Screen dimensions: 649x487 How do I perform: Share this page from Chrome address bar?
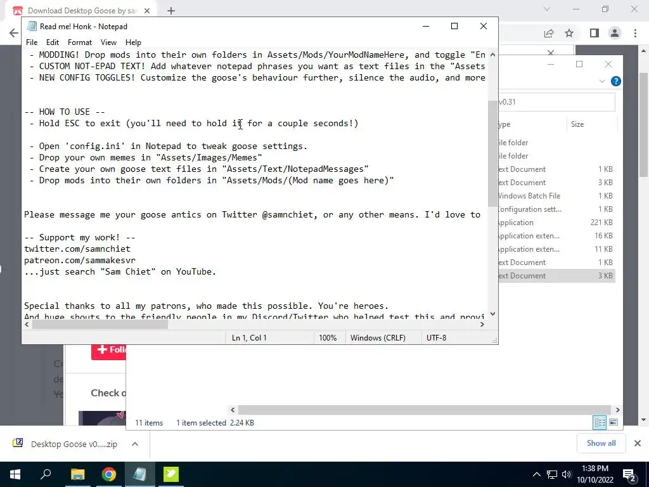coord(549,33)
